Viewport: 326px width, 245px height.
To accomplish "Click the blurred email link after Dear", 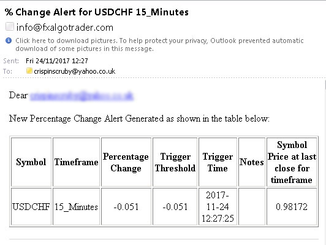I will (81, 96).
